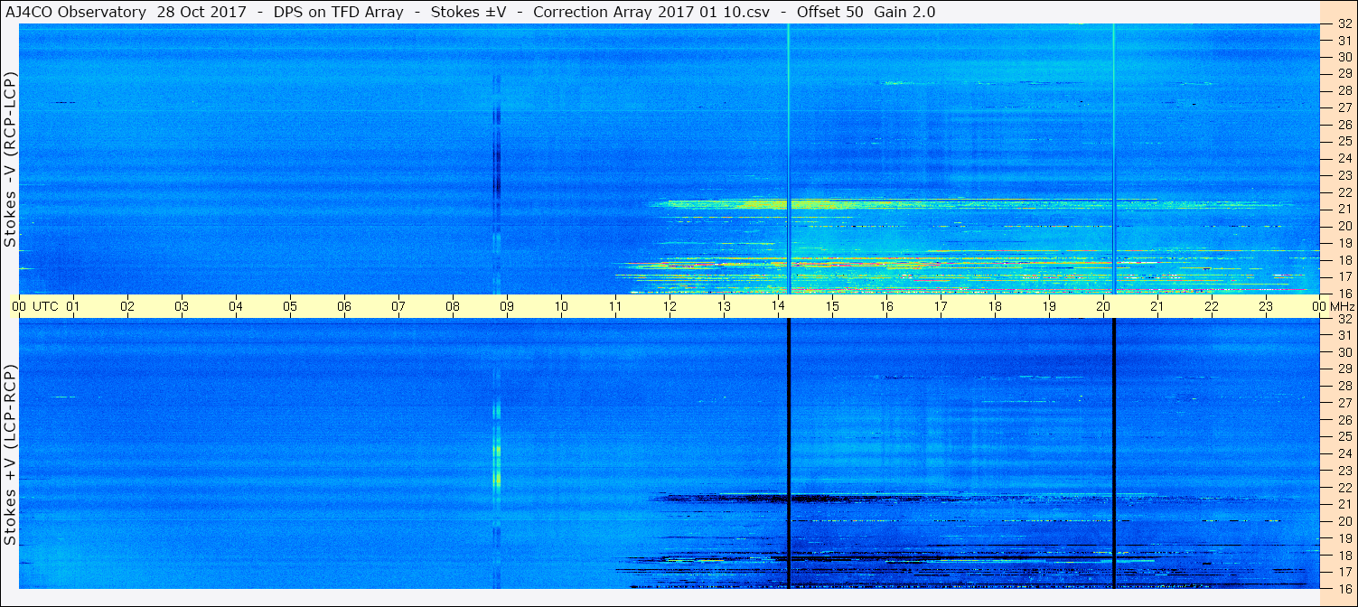This screenshot has width=1358, height=607.
Task: Click the 18 hour tick on time axis
Action: [995, 306]
